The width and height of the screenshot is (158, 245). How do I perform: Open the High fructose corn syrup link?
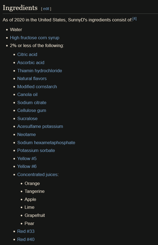coord(35,38)
